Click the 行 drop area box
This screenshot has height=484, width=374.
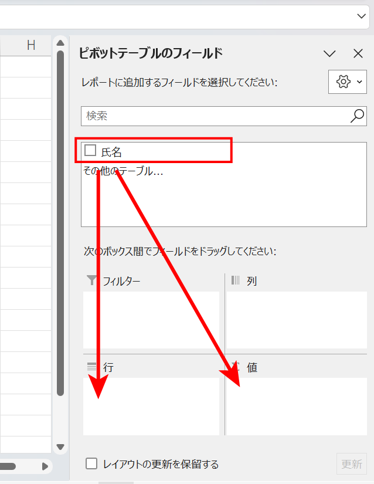coord(151,407)
